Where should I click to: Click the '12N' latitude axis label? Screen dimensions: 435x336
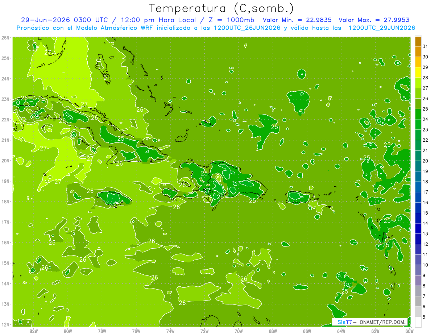point(5,324)
